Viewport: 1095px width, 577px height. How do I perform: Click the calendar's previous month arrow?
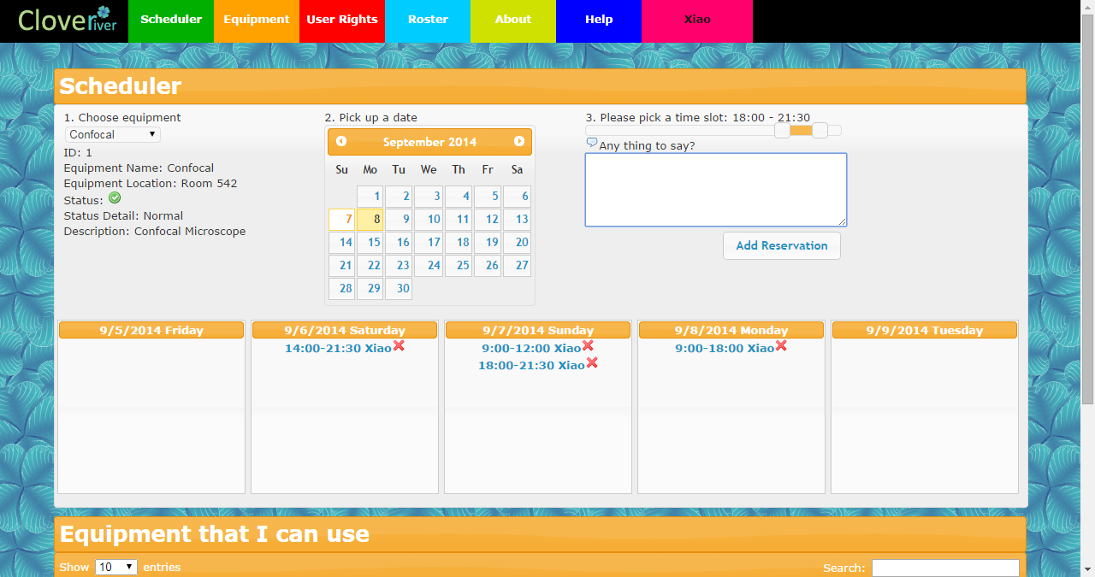click(x=341, y=141)
